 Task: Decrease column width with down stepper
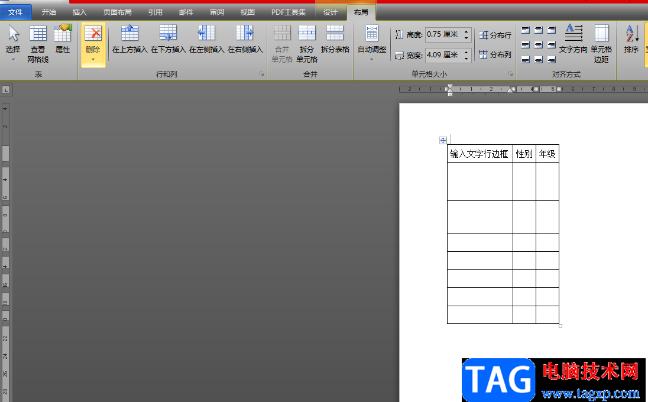coord(466,59)
